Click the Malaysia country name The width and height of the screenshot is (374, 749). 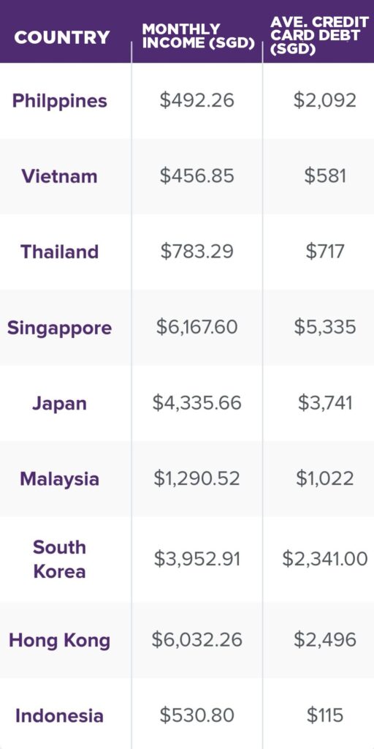click(60, 478)
